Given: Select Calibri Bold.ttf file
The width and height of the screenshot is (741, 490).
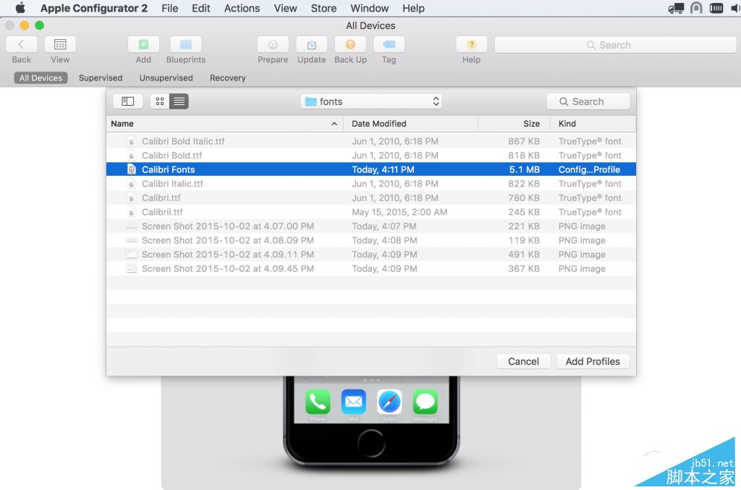Looking at the screenshot, I should (x=371, y=155).
